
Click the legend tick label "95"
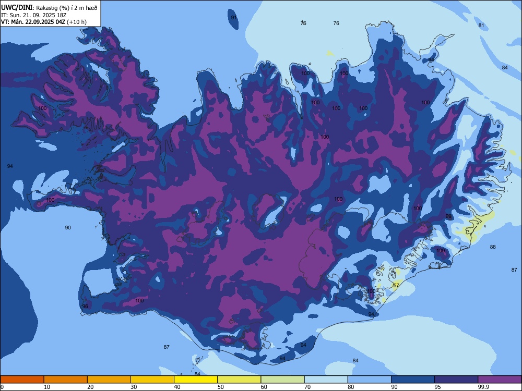pos(438,387)
